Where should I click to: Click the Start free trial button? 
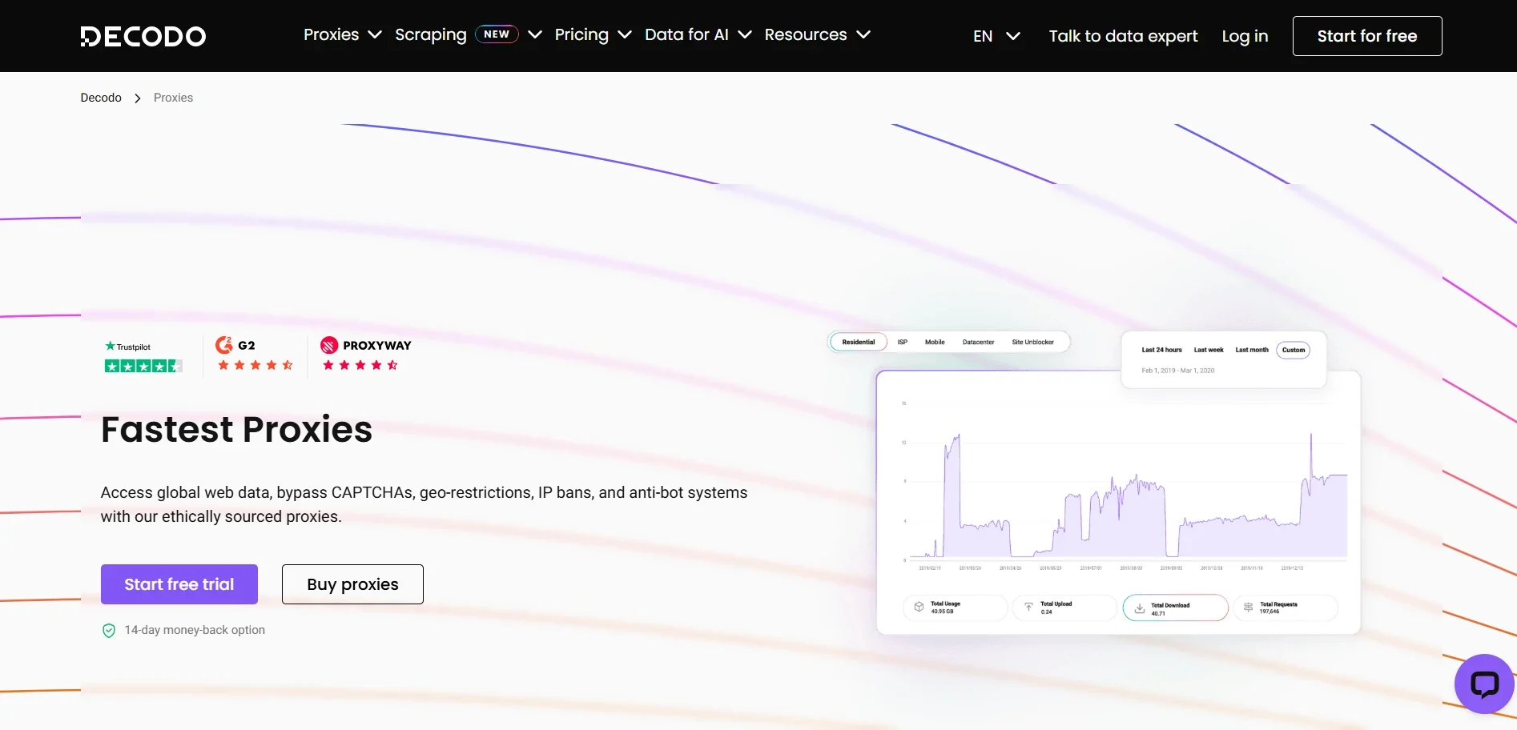click(179, 584)
